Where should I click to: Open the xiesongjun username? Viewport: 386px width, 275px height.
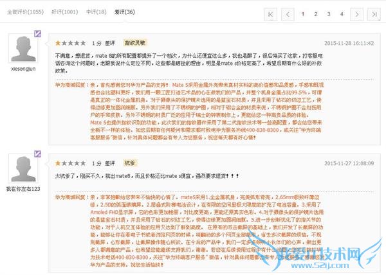click(x=23, y=69)
